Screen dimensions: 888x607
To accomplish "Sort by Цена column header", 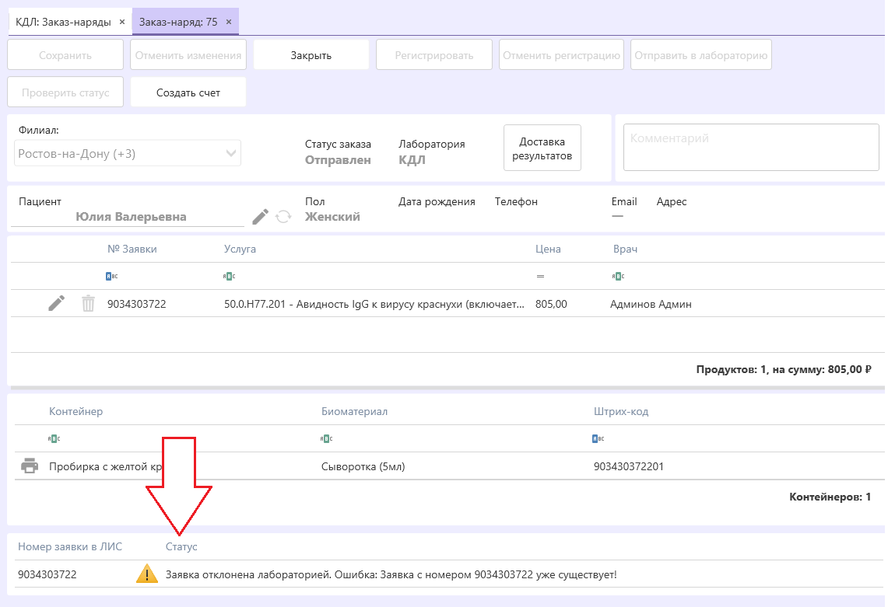I will (x=548, y=249).
